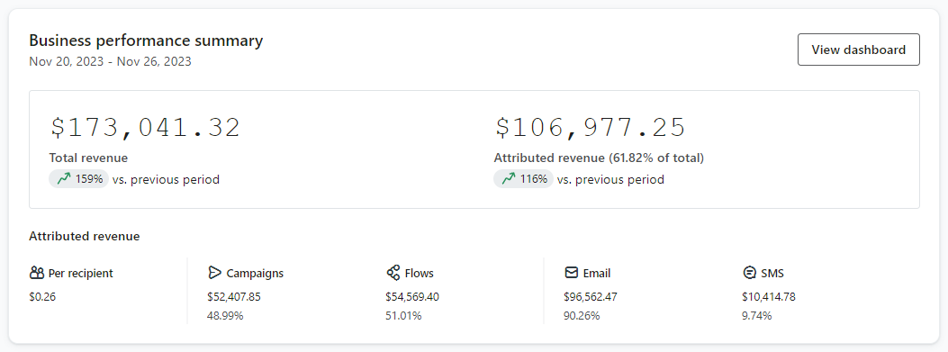Click the $54,569.40 flows value
The width and height of the screenshot is (948, 352).
click(413, 297)
